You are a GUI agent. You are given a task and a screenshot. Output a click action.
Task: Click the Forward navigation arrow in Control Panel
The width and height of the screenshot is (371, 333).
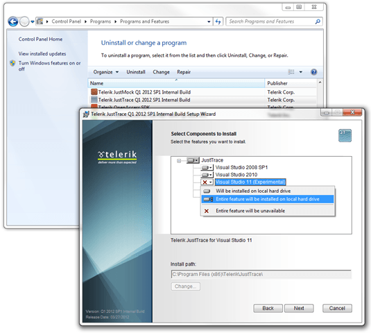pos(24,22)
